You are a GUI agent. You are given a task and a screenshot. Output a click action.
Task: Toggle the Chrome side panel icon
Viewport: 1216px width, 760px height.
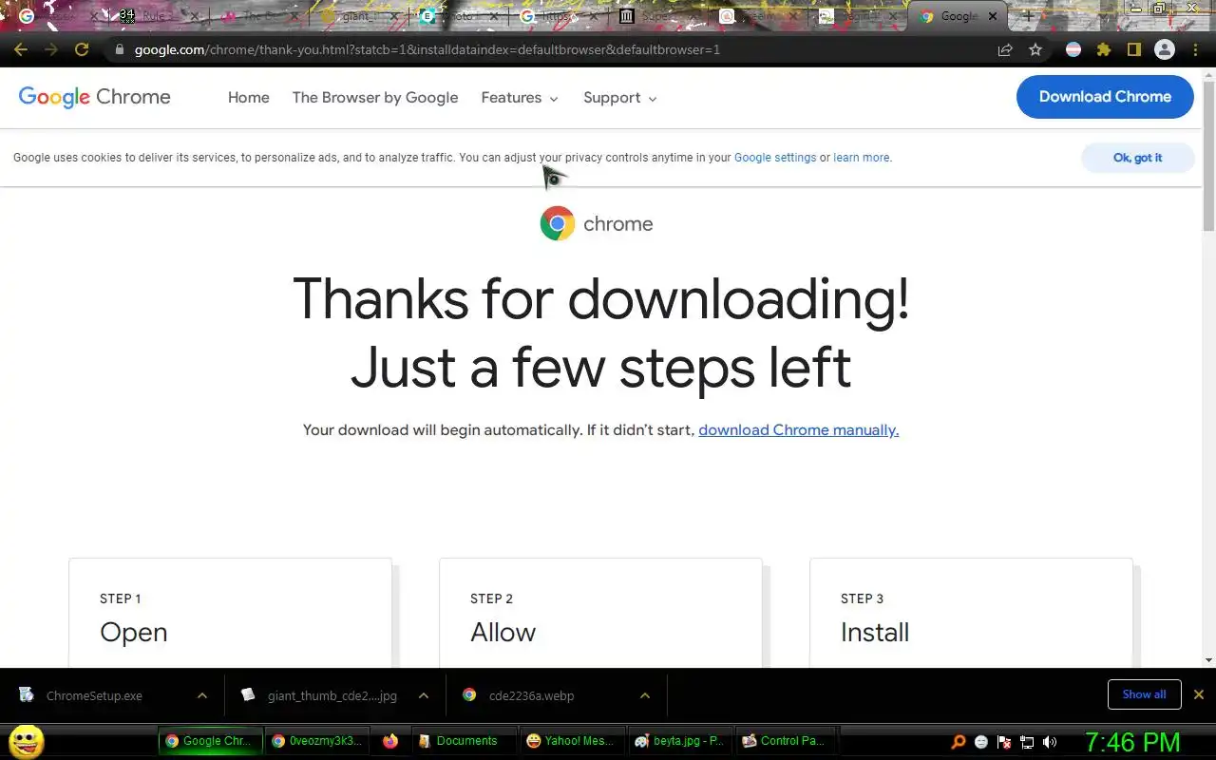(x=1133, y=49)
